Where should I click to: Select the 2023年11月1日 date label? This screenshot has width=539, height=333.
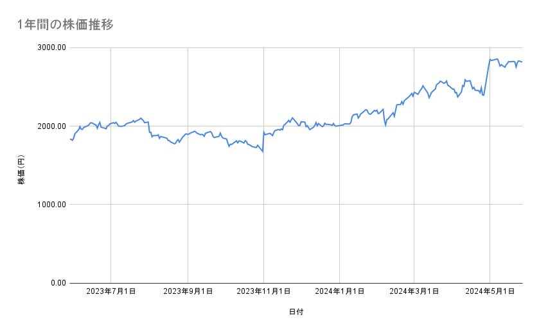(x=263, y=292)
